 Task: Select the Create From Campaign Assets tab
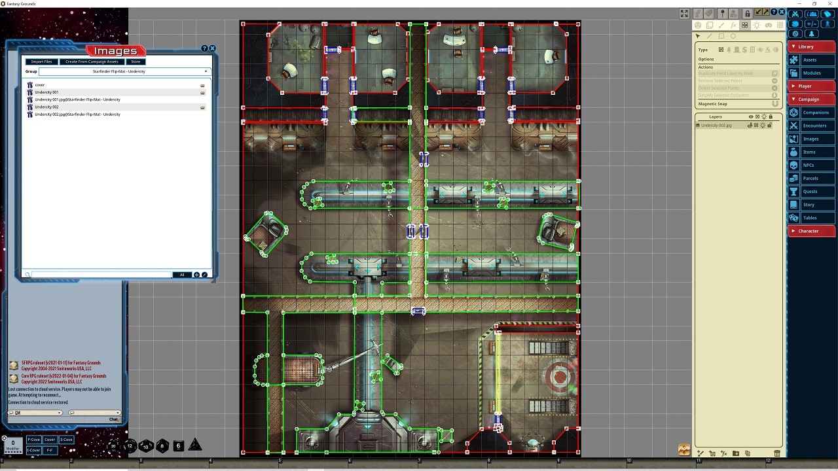pyautogui.click(x=92, y=61)
